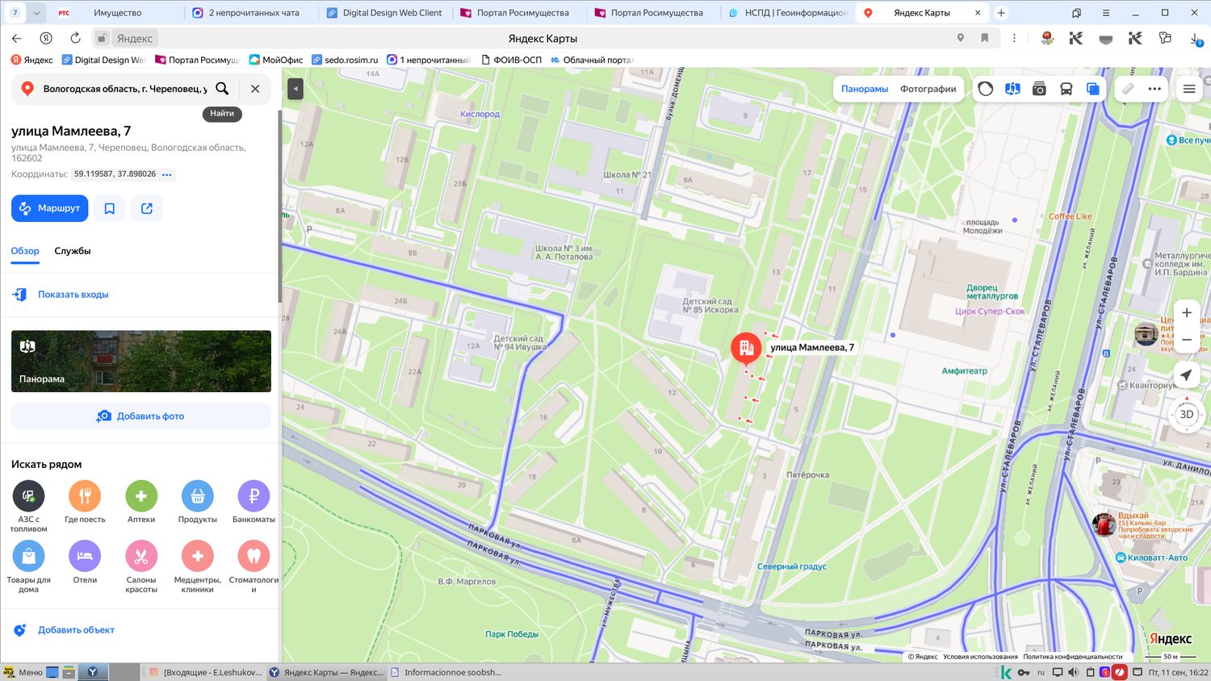Share the location улица Мамлеева, 7
The width and height of the screenshot is (1211, 681).
pos(147,208)
